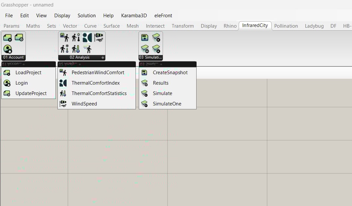Viewport: 352px width, 206px height.
Task: Click the person with droplet thermometer icon
Action: click(x=76, y=37)
